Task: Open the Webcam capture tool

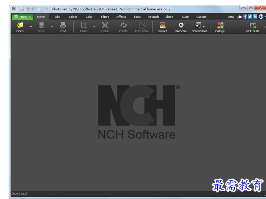Action: 181,27
